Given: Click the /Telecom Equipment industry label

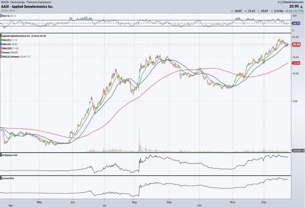Looking at the screenshot, I should 39,2.
